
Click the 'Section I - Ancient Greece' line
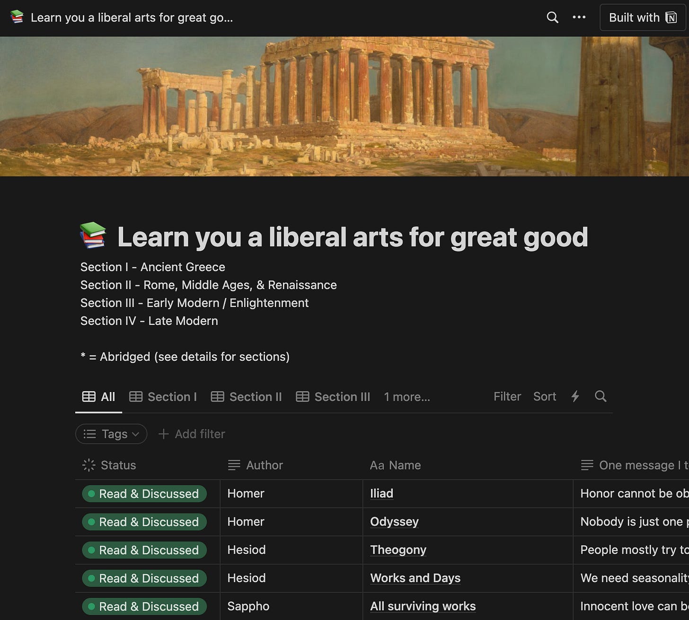point(153,267)
